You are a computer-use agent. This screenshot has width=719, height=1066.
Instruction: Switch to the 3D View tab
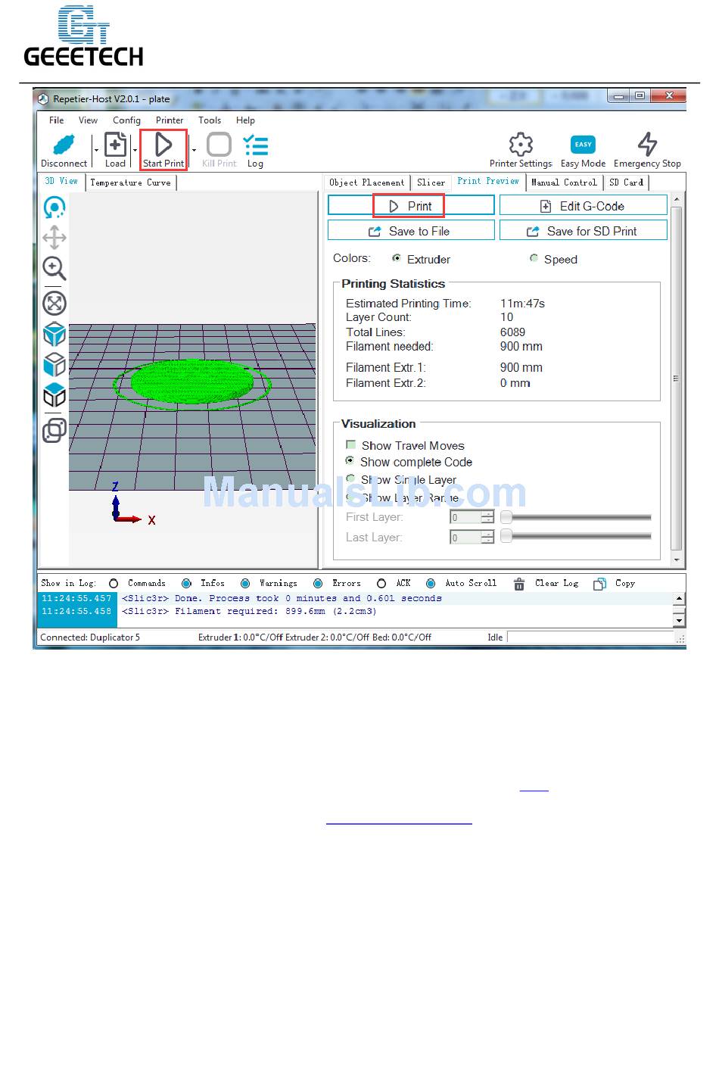(x=61, y=182)
